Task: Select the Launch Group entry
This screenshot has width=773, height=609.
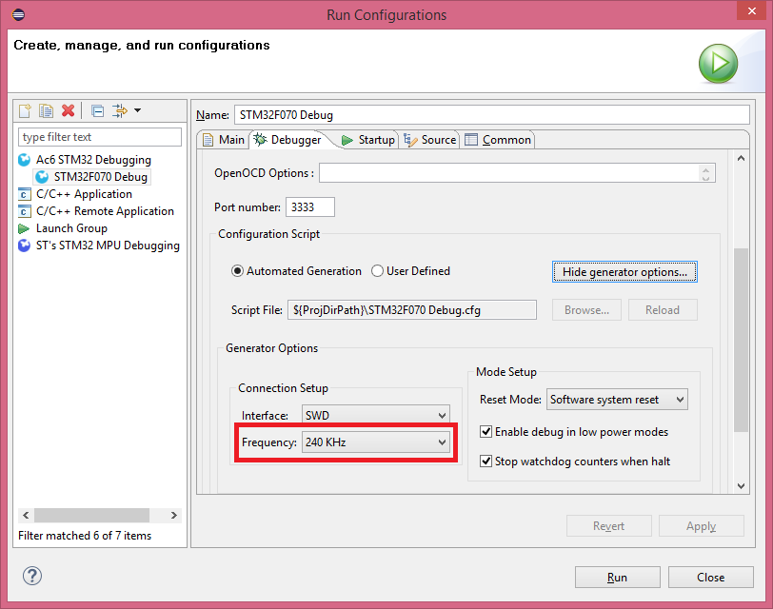Action: coord(70,228)
